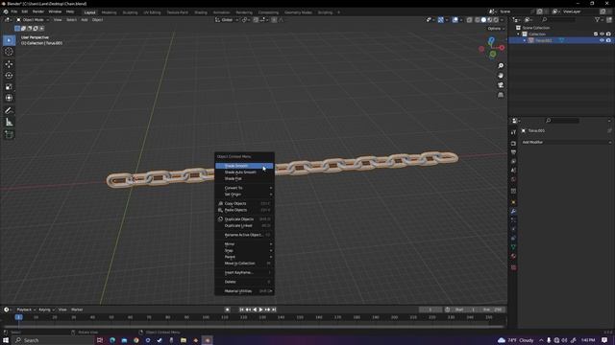Click Move to Collection entry
Screen dimensions: 615x345
(x=244, y=264)
